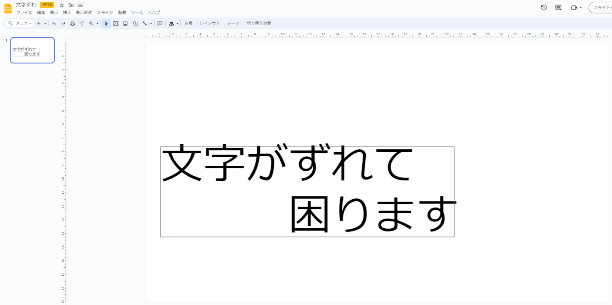Click the テーマ button

[x=233, y=23]
